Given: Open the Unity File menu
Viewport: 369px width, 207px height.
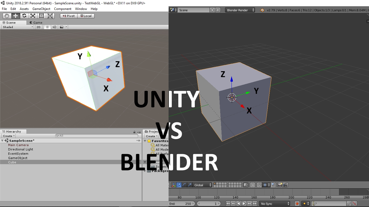Looking at the screenshot, I should pos(4,9).
